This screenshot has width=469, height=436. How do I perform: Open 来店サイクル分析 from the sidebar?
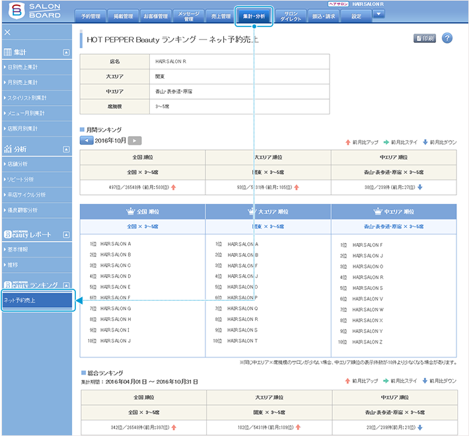(x=26, y=195)
